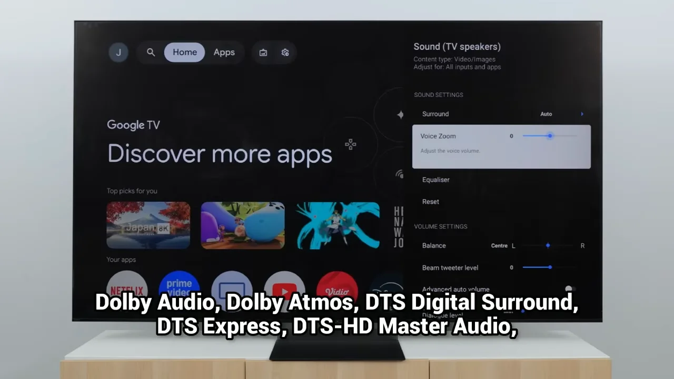Select the Home tab
This screenshot has height=379, width=674.
[x=184, y=52]
